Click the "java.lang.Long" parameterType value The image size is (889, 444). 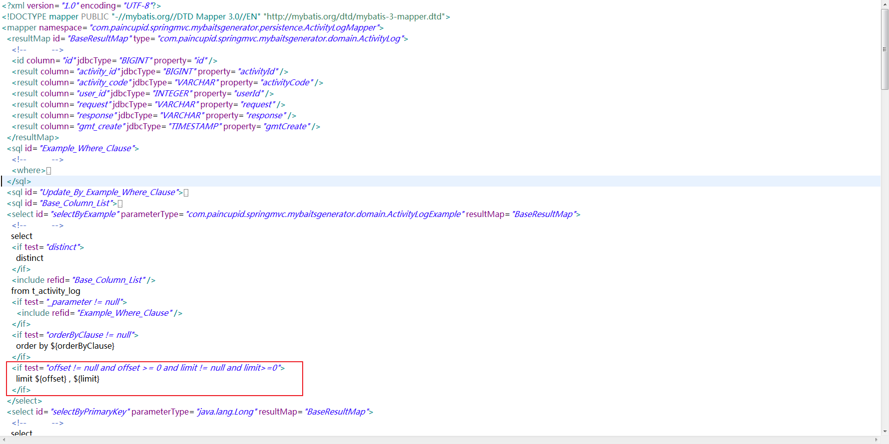click(227, 412)
